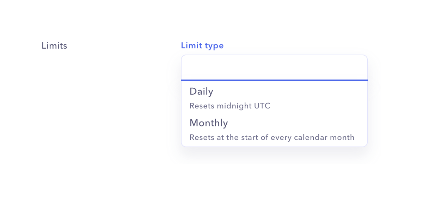Choose Daily to reset at midnight UTC
This screenshot has height=206, width=423.
pyautogui.click(x=201, y=92)
